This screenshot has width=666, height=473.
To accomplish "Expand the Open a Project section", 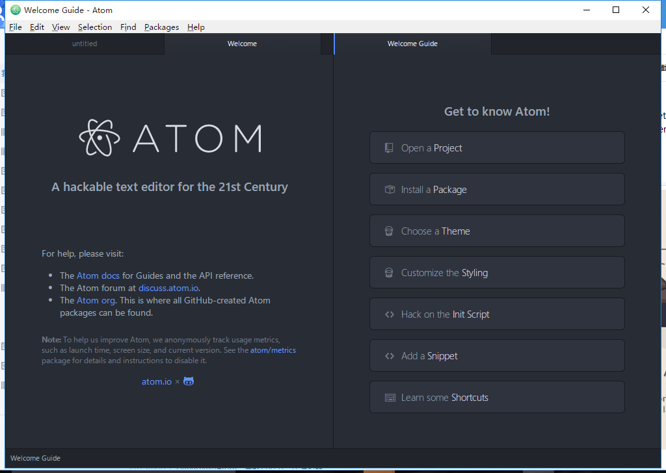I will (497, 147).
